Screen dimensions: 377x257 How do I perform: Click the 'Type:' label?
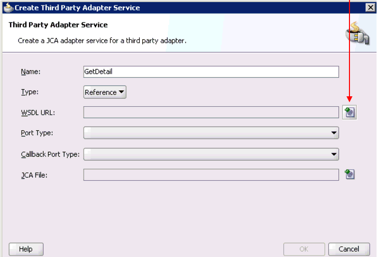click(x=30, y=92)
